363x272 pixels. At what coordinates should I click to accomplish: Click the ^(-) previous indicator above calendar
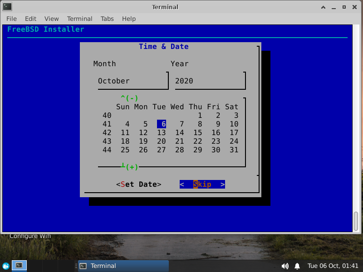(129, 98)
